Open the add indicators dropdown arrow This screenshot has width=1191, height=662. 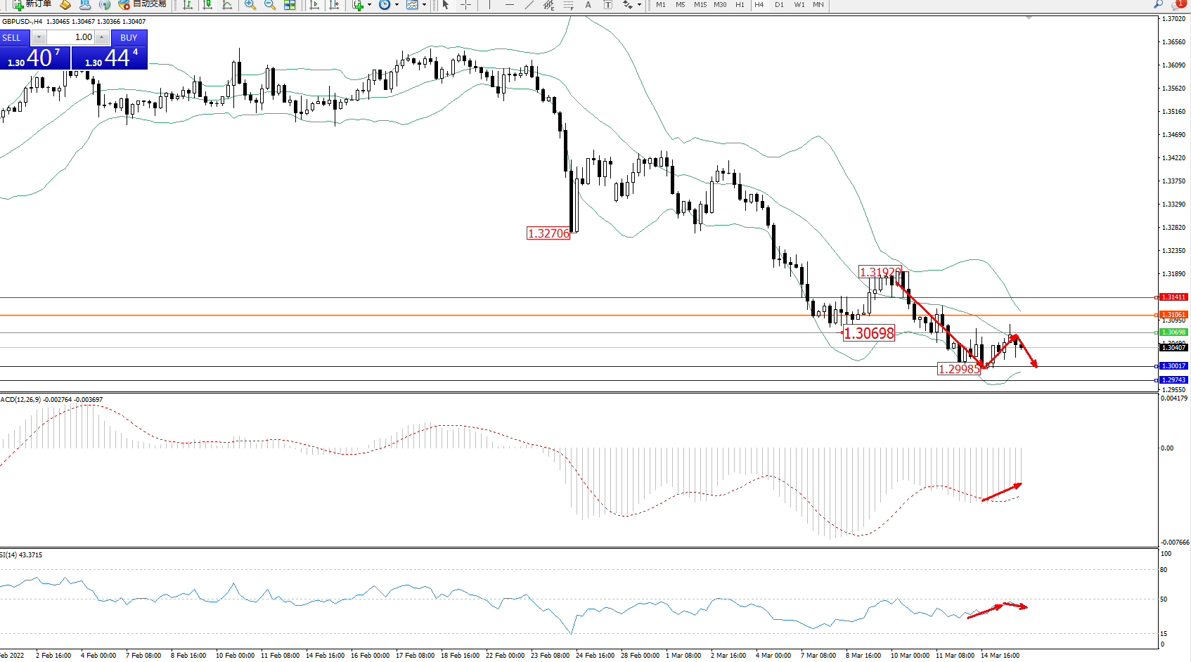click(369, 5)
